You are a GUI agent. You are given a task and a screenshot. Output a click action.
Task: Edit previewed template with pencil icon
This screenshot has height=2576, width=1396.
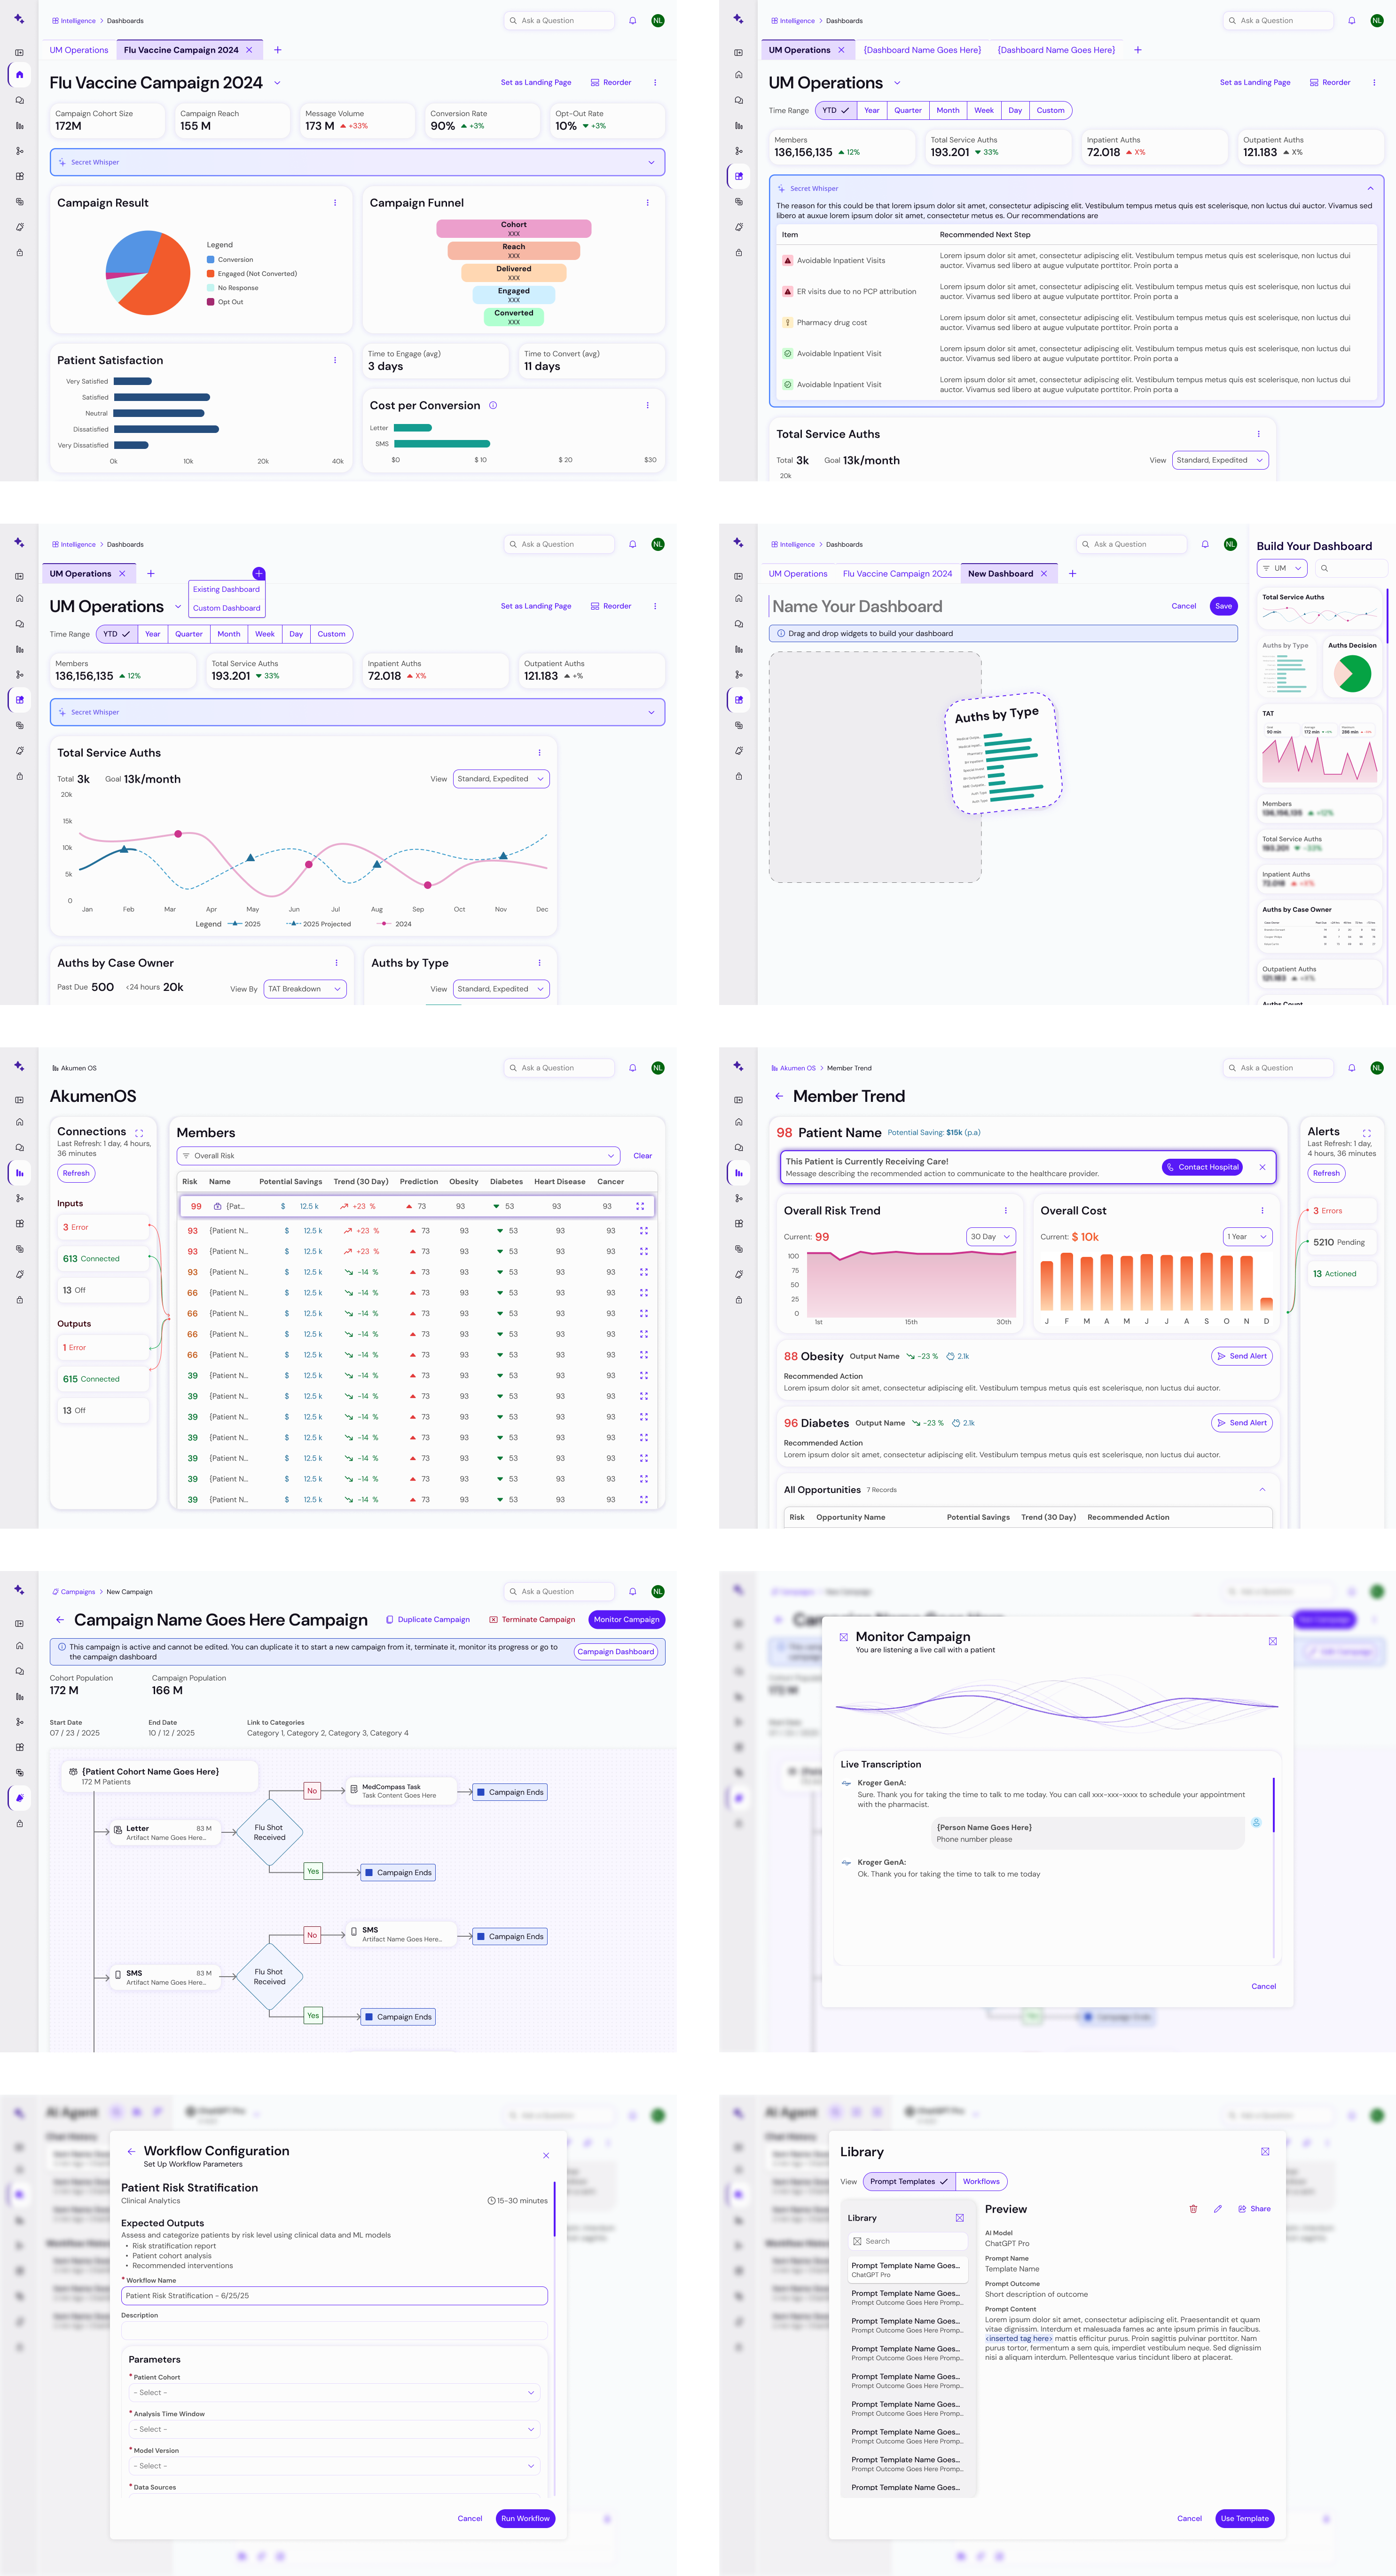1217,2208
